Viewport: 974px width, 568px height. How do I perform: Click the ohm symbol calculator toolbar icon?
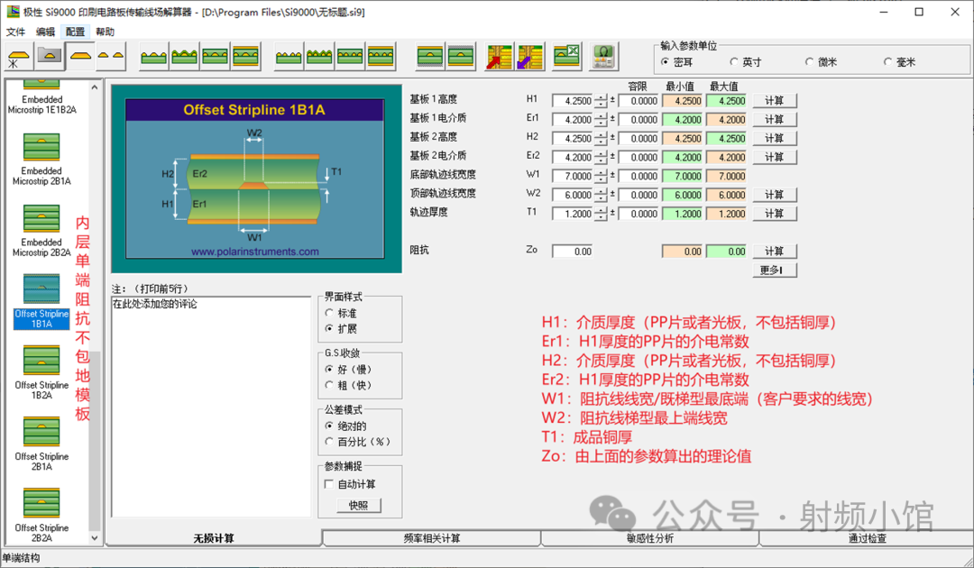coord(603,57)
